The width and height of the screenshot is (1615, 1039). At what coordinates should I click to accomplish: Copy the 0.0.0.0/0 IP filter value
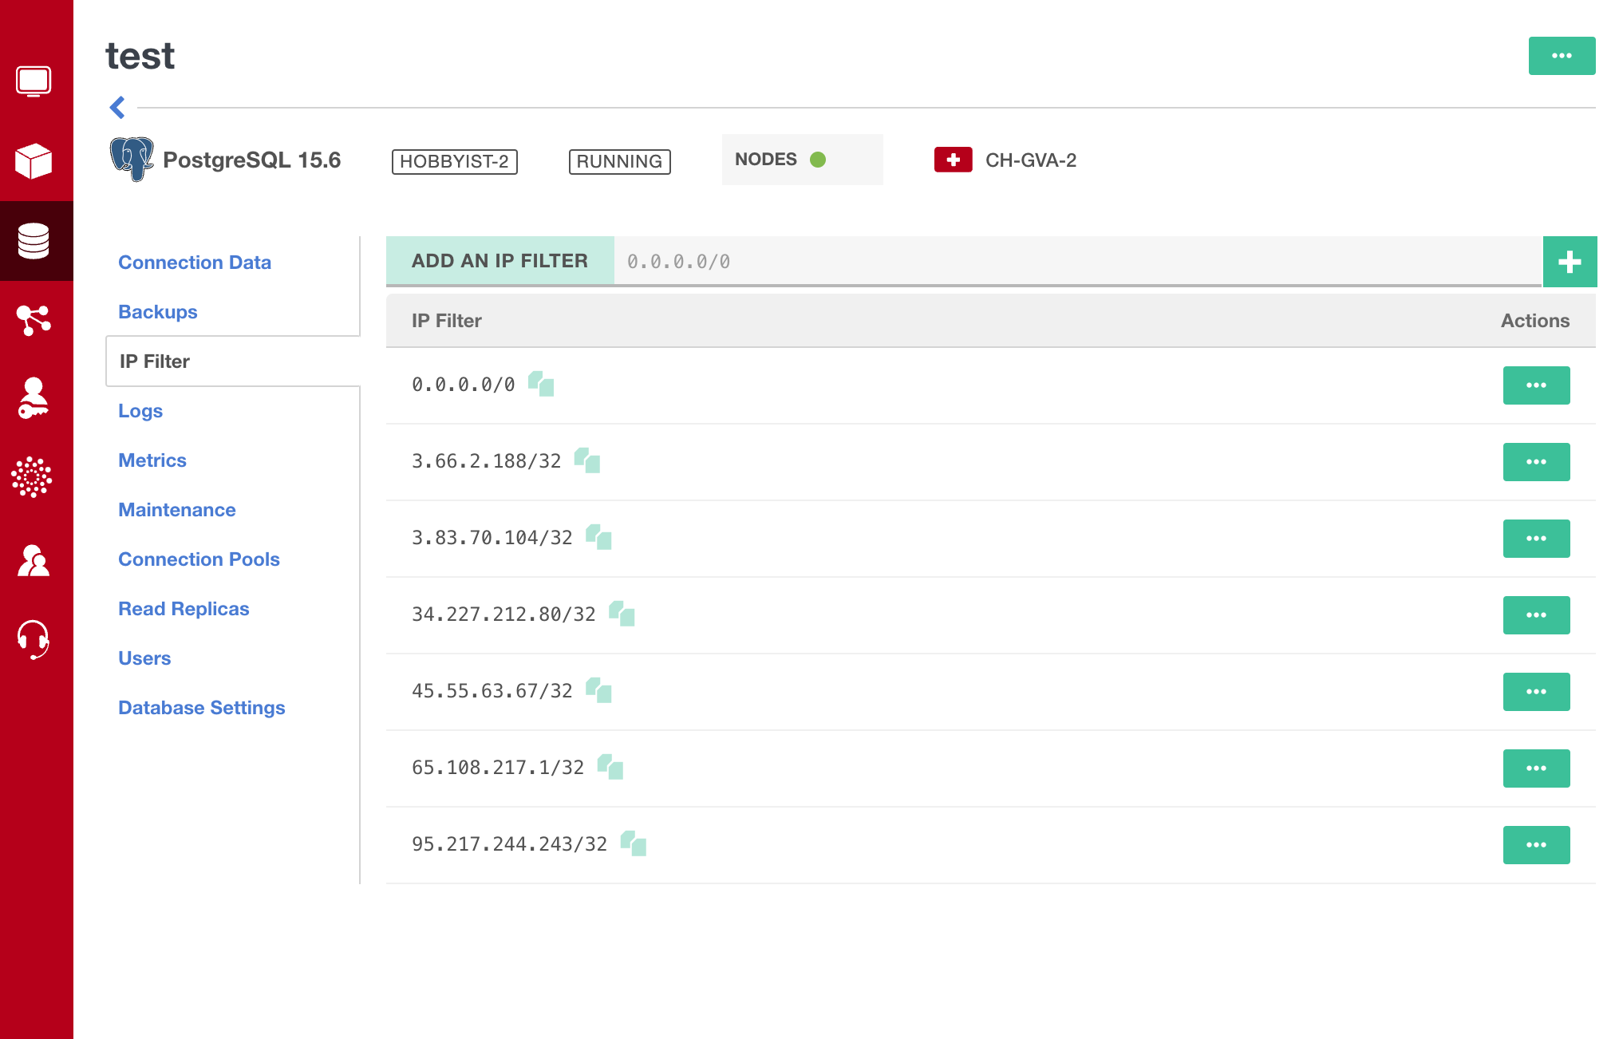point(539,385)
